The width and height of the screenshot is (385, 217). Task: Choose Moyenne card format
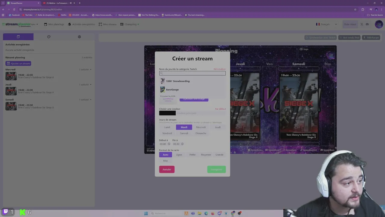pos(206,155)
